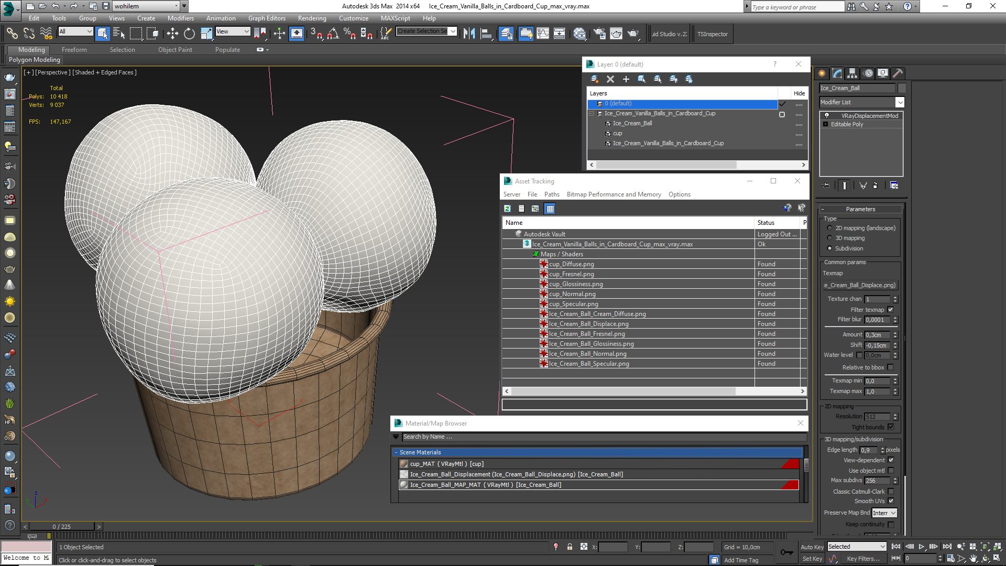The height and width of the screenshot is (566, 1006).
Task: Open the Hierarchy command panel tab
Action: tap(852, 73)
